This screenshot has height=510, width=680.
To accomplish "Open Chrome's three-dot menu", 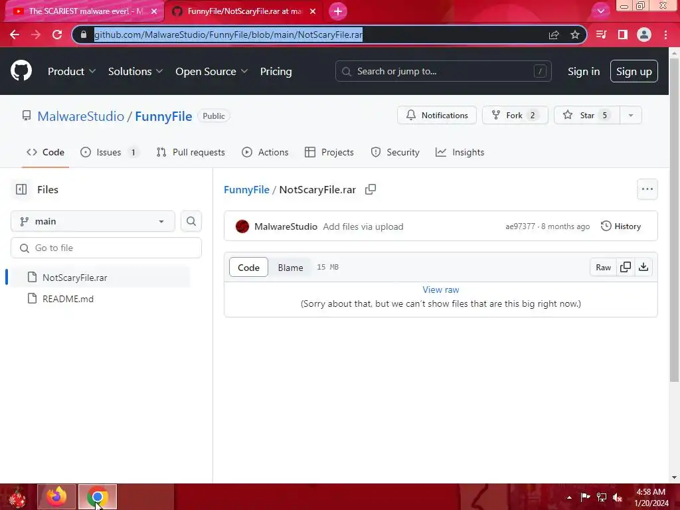I will coord(665,35).
